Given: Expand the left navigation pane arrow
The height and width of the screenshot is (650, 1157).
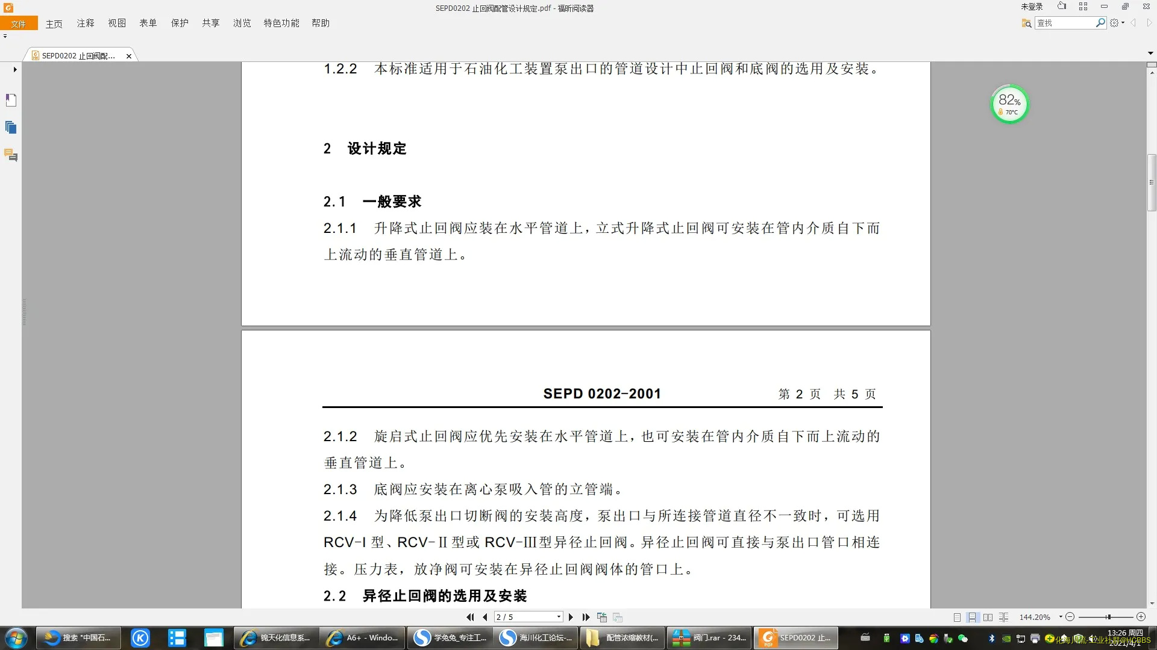Looking at the screenshot, I should 15,70.
